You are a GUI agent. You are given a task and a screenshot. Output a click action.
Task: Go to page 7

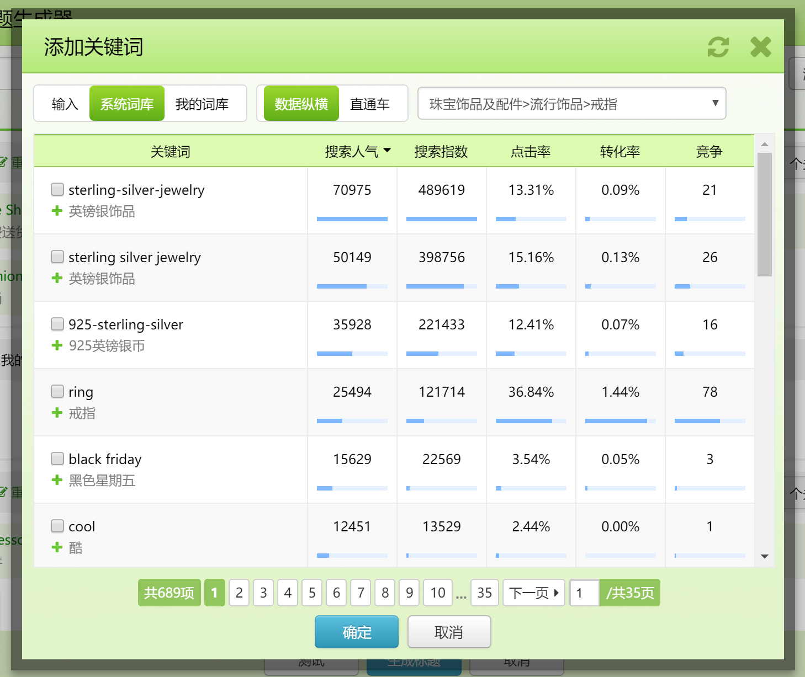(x=361, y=593)
